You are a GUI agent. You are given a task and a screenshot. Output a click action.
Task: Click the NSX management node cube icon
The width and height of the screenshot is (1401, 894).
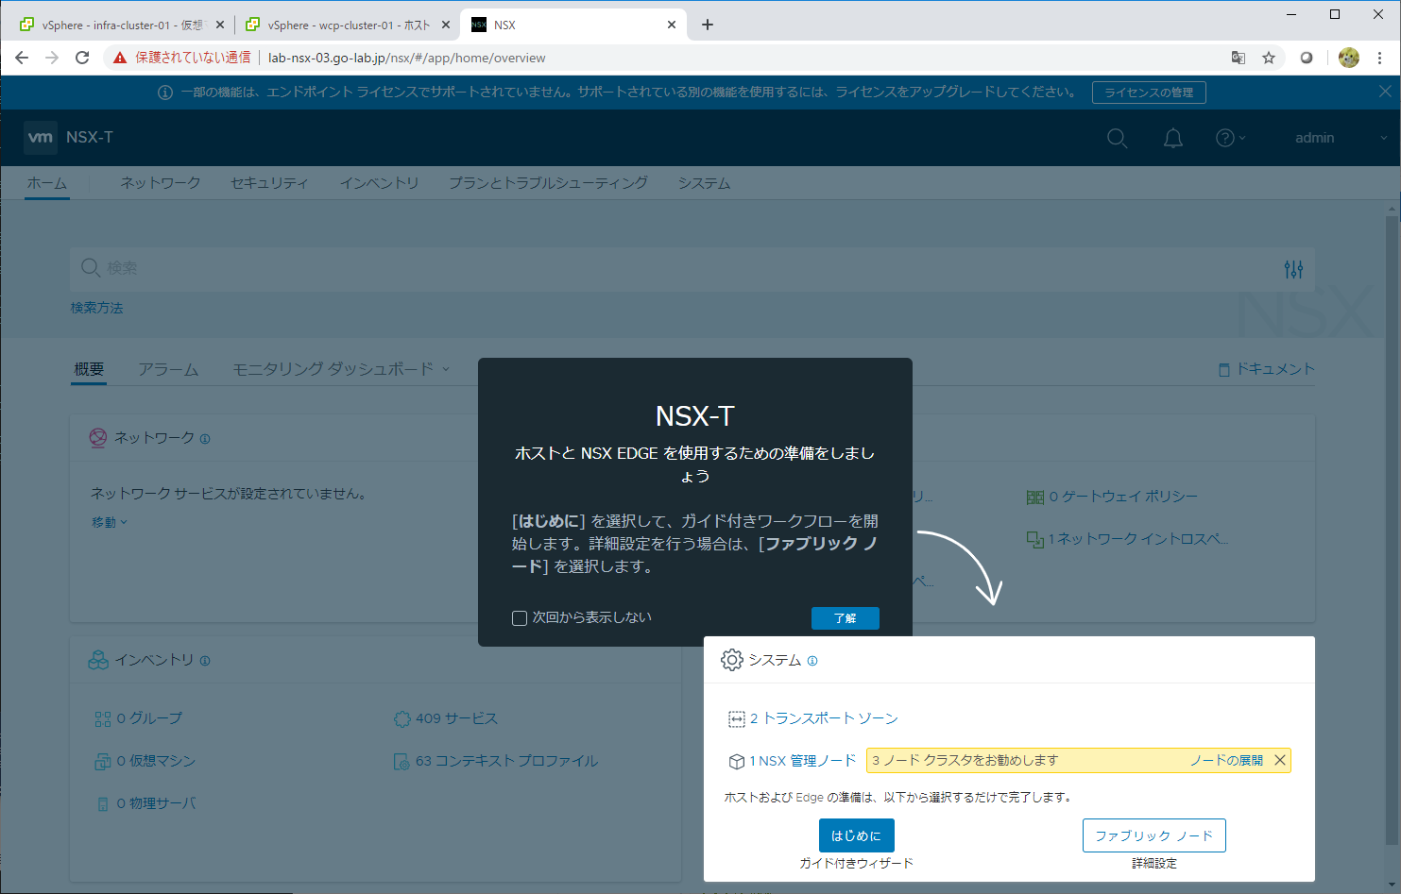[x=737, y=761]
